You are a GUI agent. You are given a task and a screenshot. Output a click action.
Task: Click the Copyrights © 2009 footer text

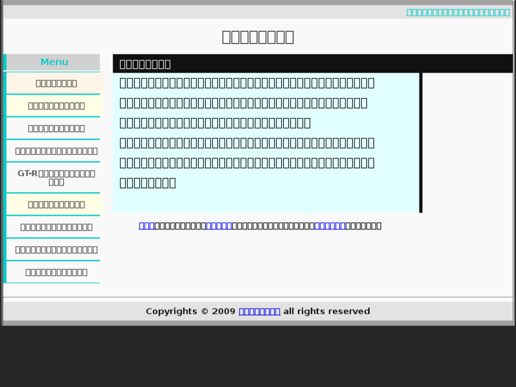(x=190, y=311)
